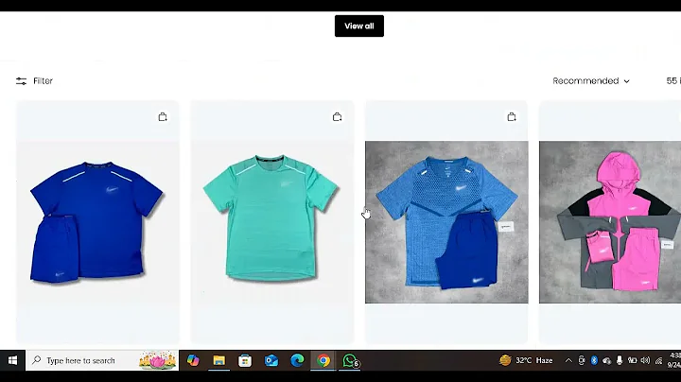Open the 32°C Haze weather widget

point(526,360)
